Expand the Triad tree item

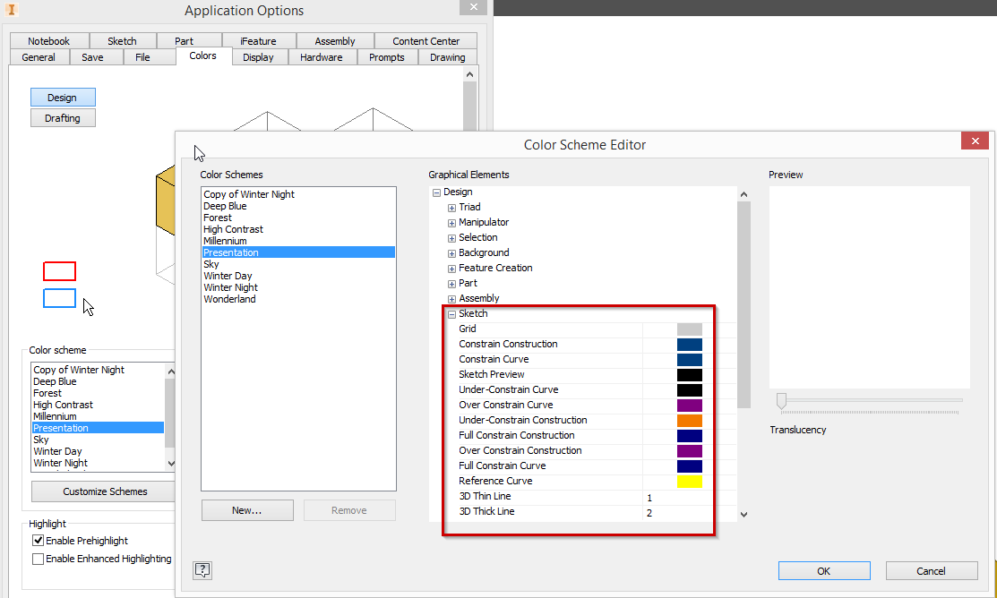451,207
